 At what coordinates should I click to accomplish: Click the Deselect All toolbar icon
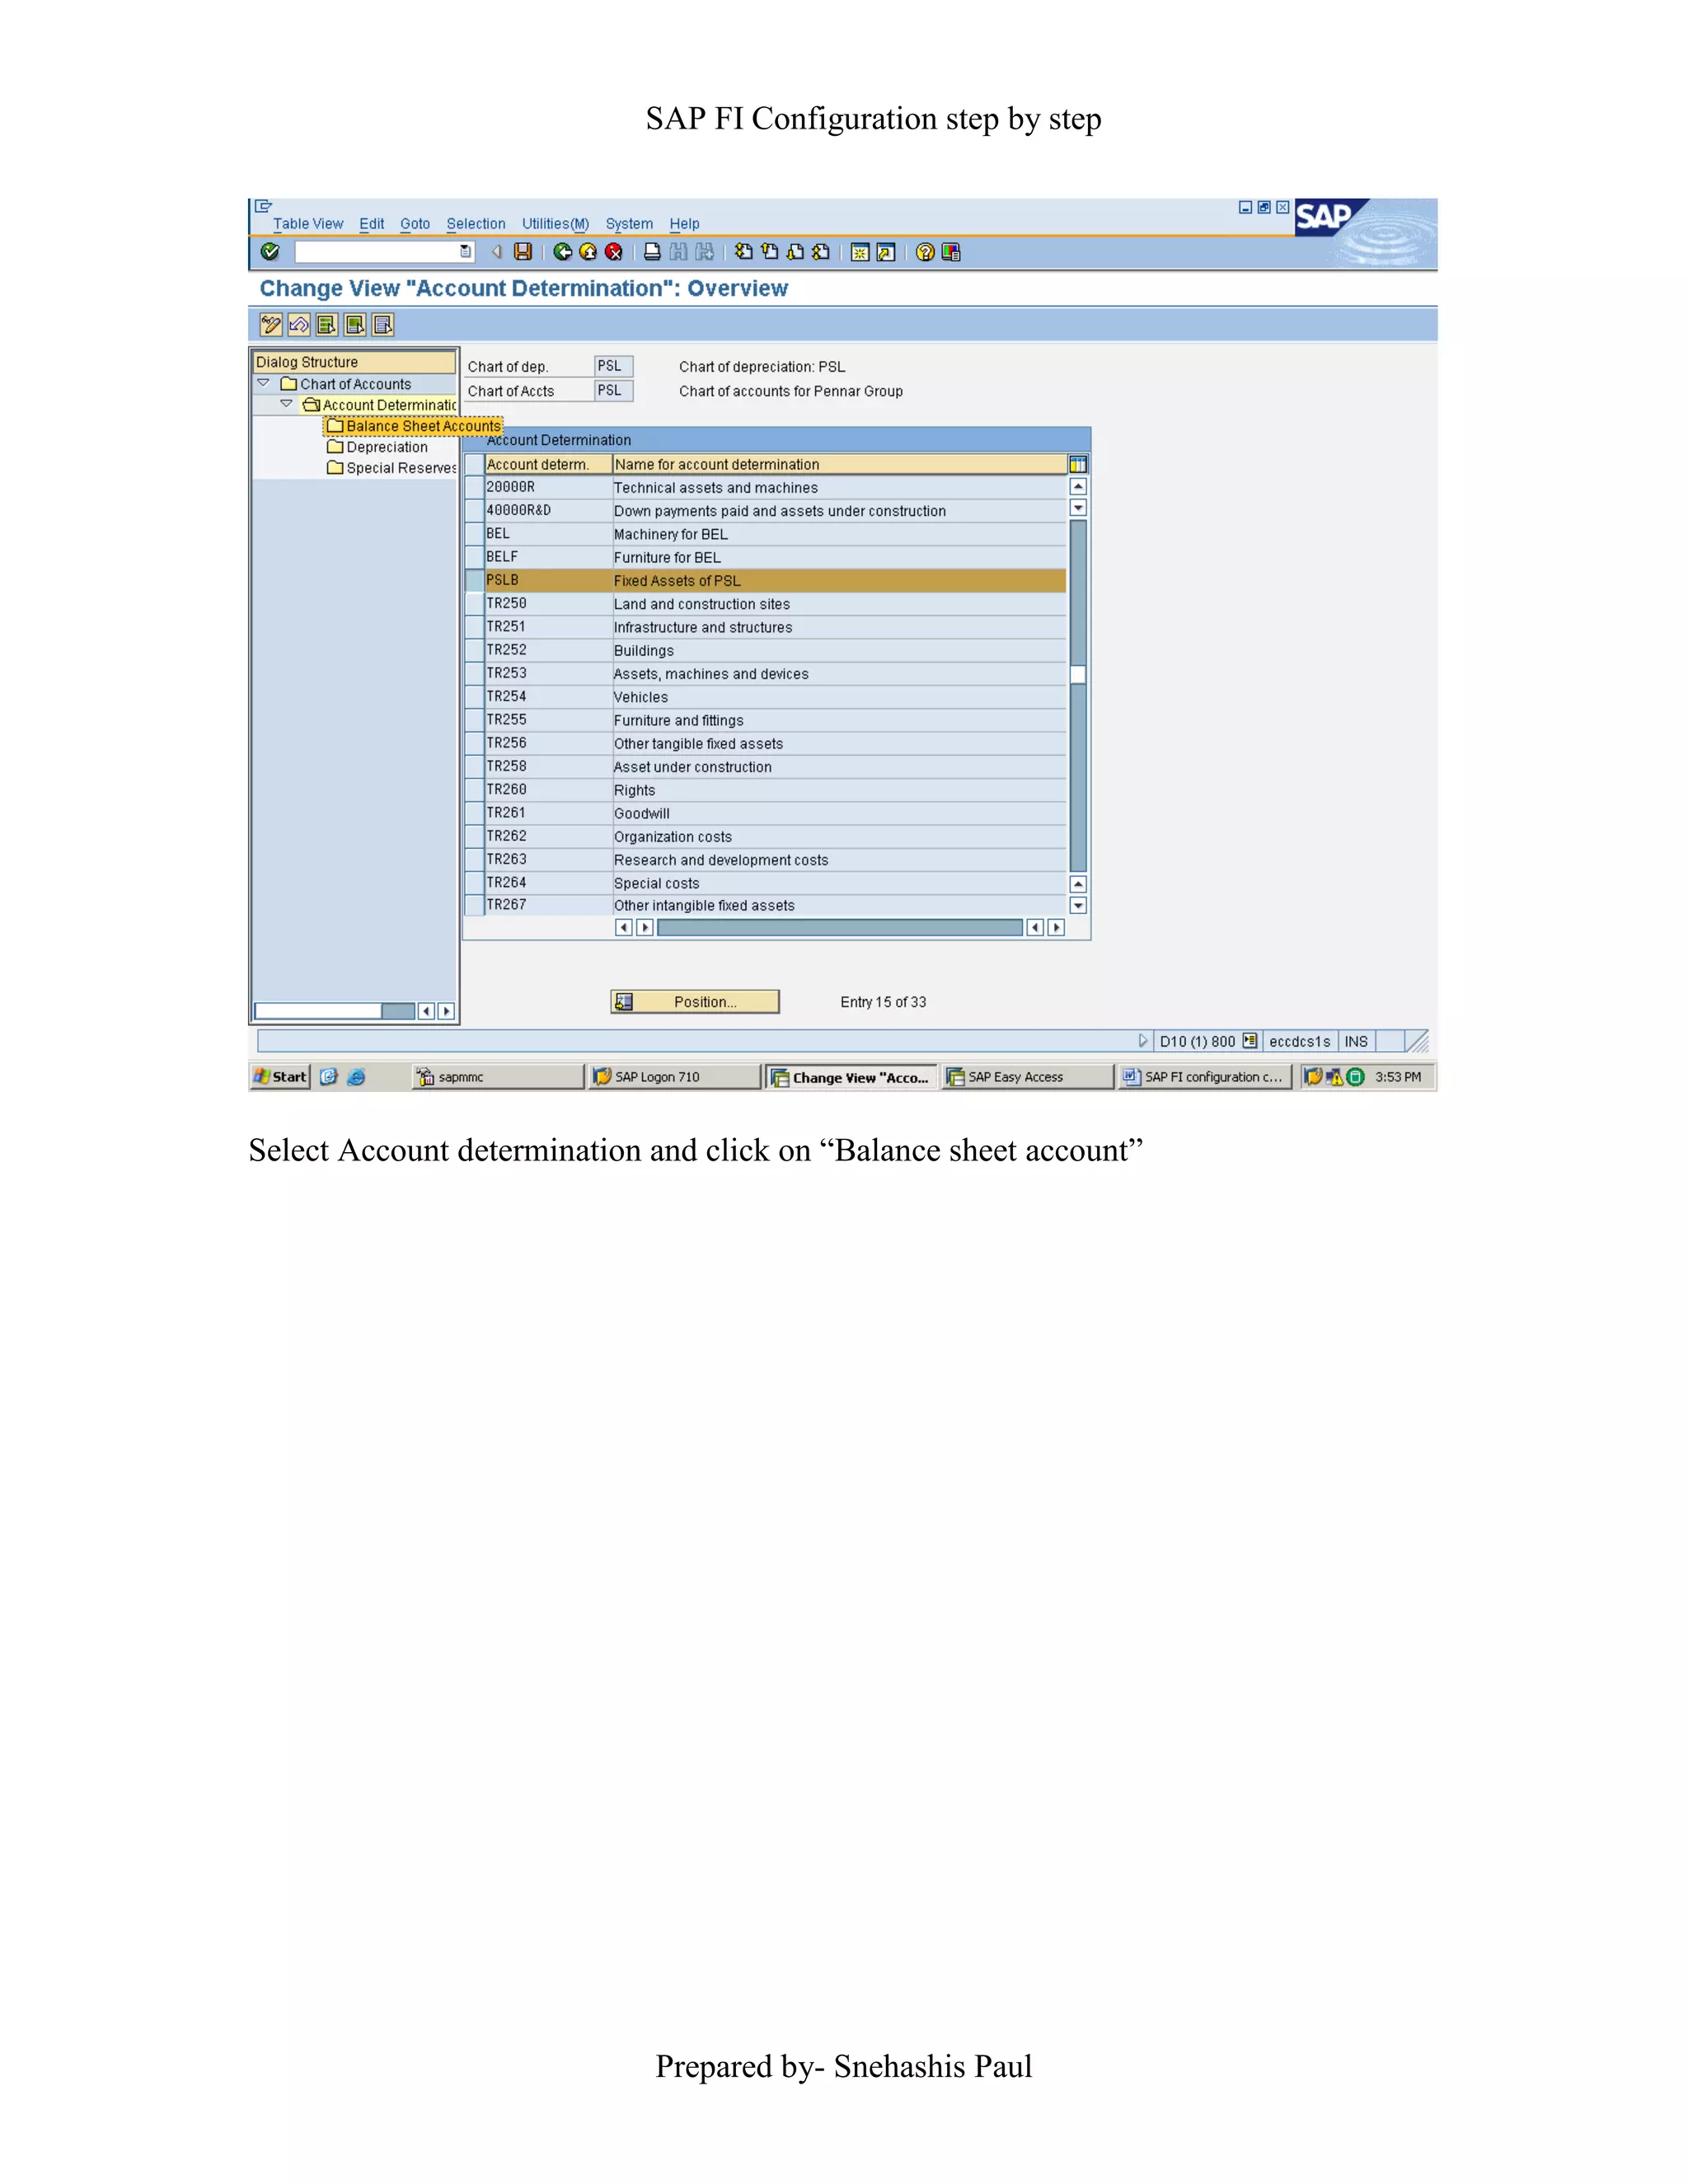click(383, 324)
